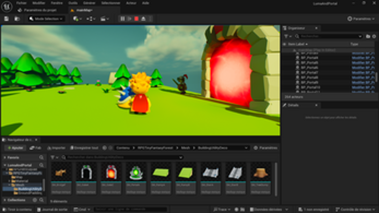This screenshot has height=213, width=379.
Task: Click Enregistrer tout button
Action: point(84,148)
